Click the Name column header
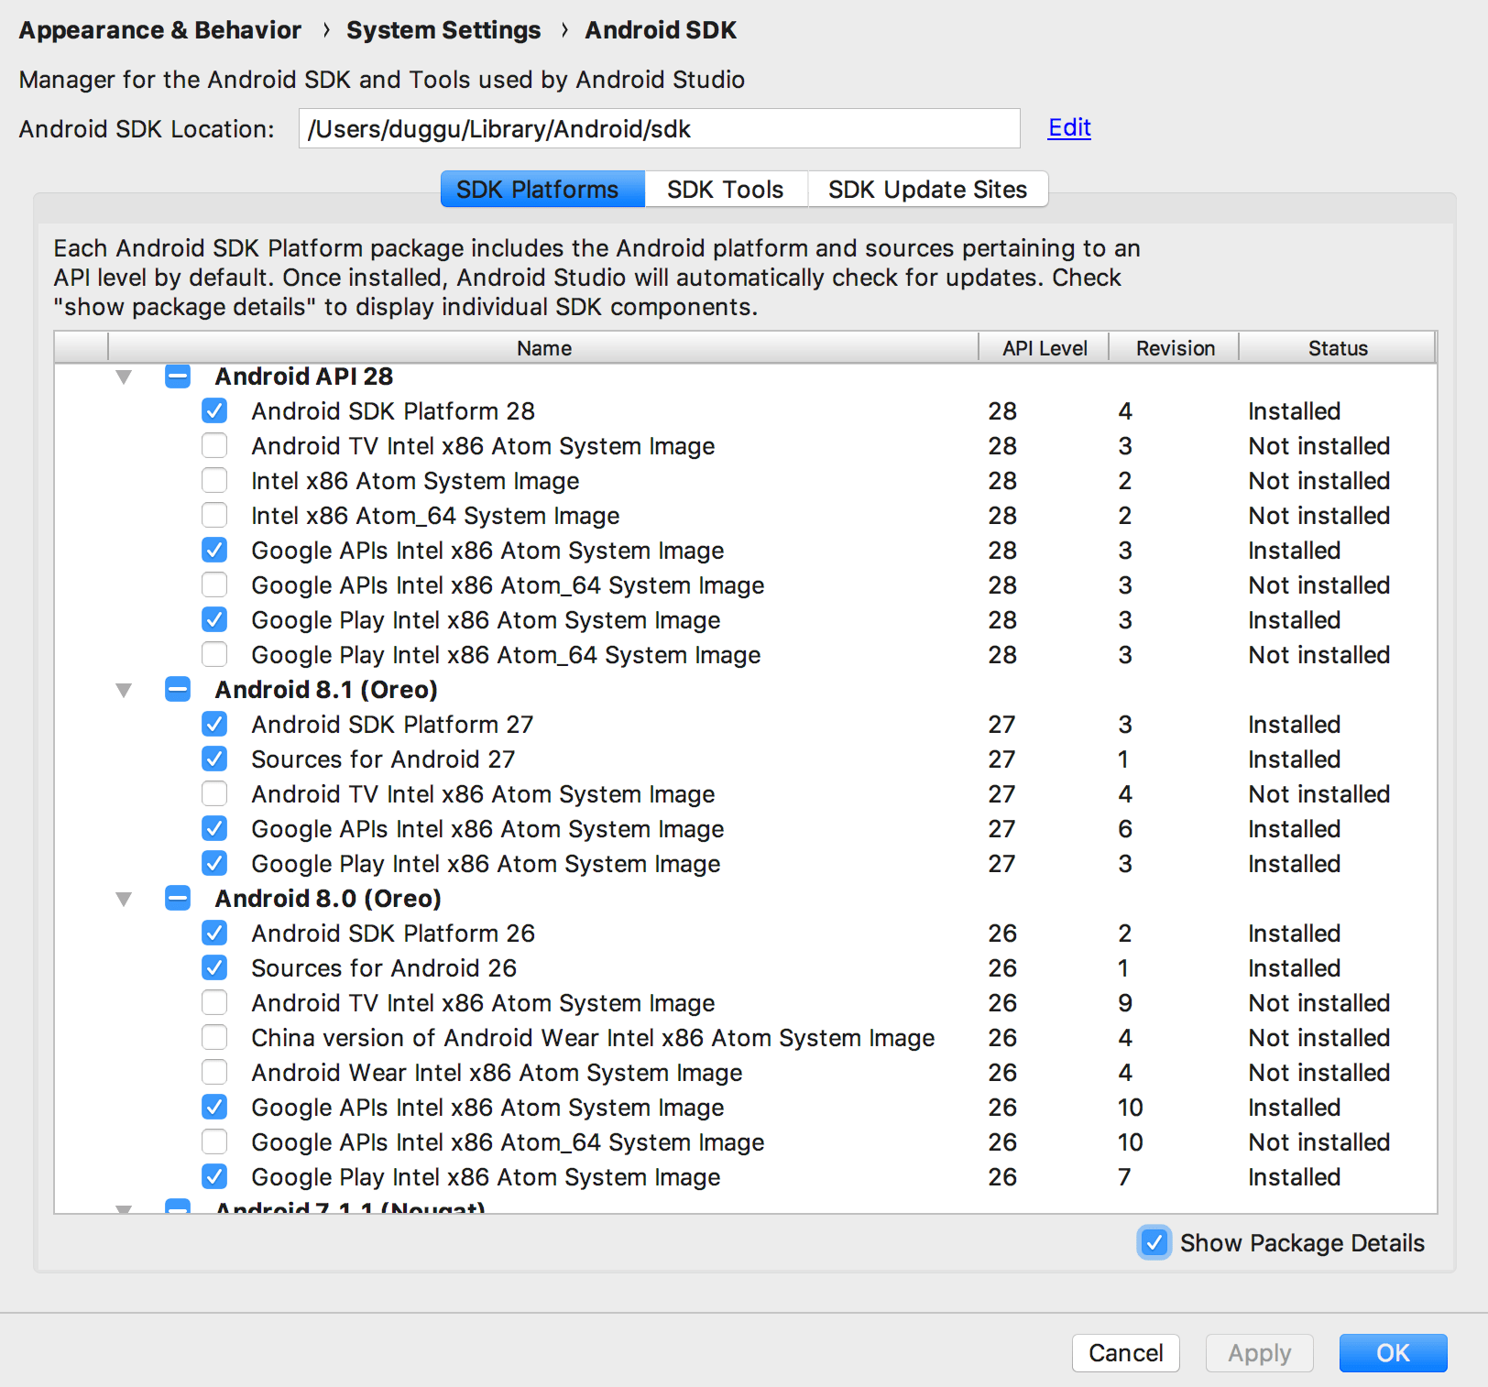Viewport: 1488px width, 1387px height. [543, 348]
